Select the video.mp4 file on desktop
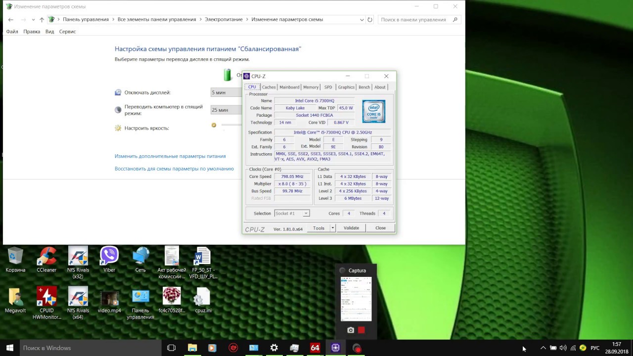 click(109, 300)
